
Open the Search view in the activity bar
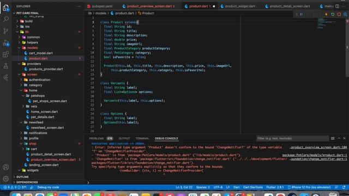coord(6,19)
